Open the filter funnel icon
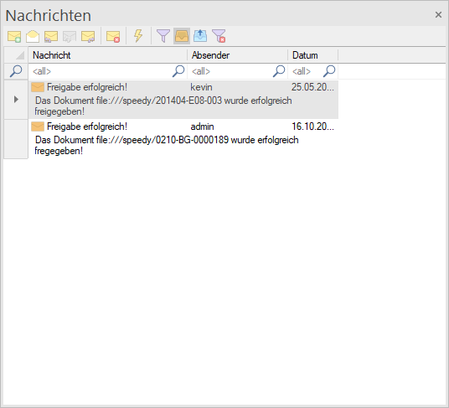 (163, 36)
